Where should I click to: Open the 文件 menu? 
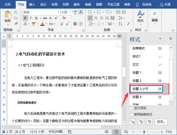pyautogui.click(x=7, y=5)
